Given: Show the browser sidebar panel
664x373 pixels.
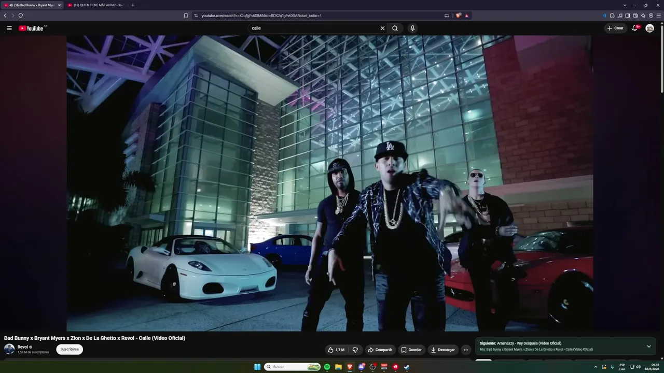Looking at the screenshot, I should pos(628,16).
